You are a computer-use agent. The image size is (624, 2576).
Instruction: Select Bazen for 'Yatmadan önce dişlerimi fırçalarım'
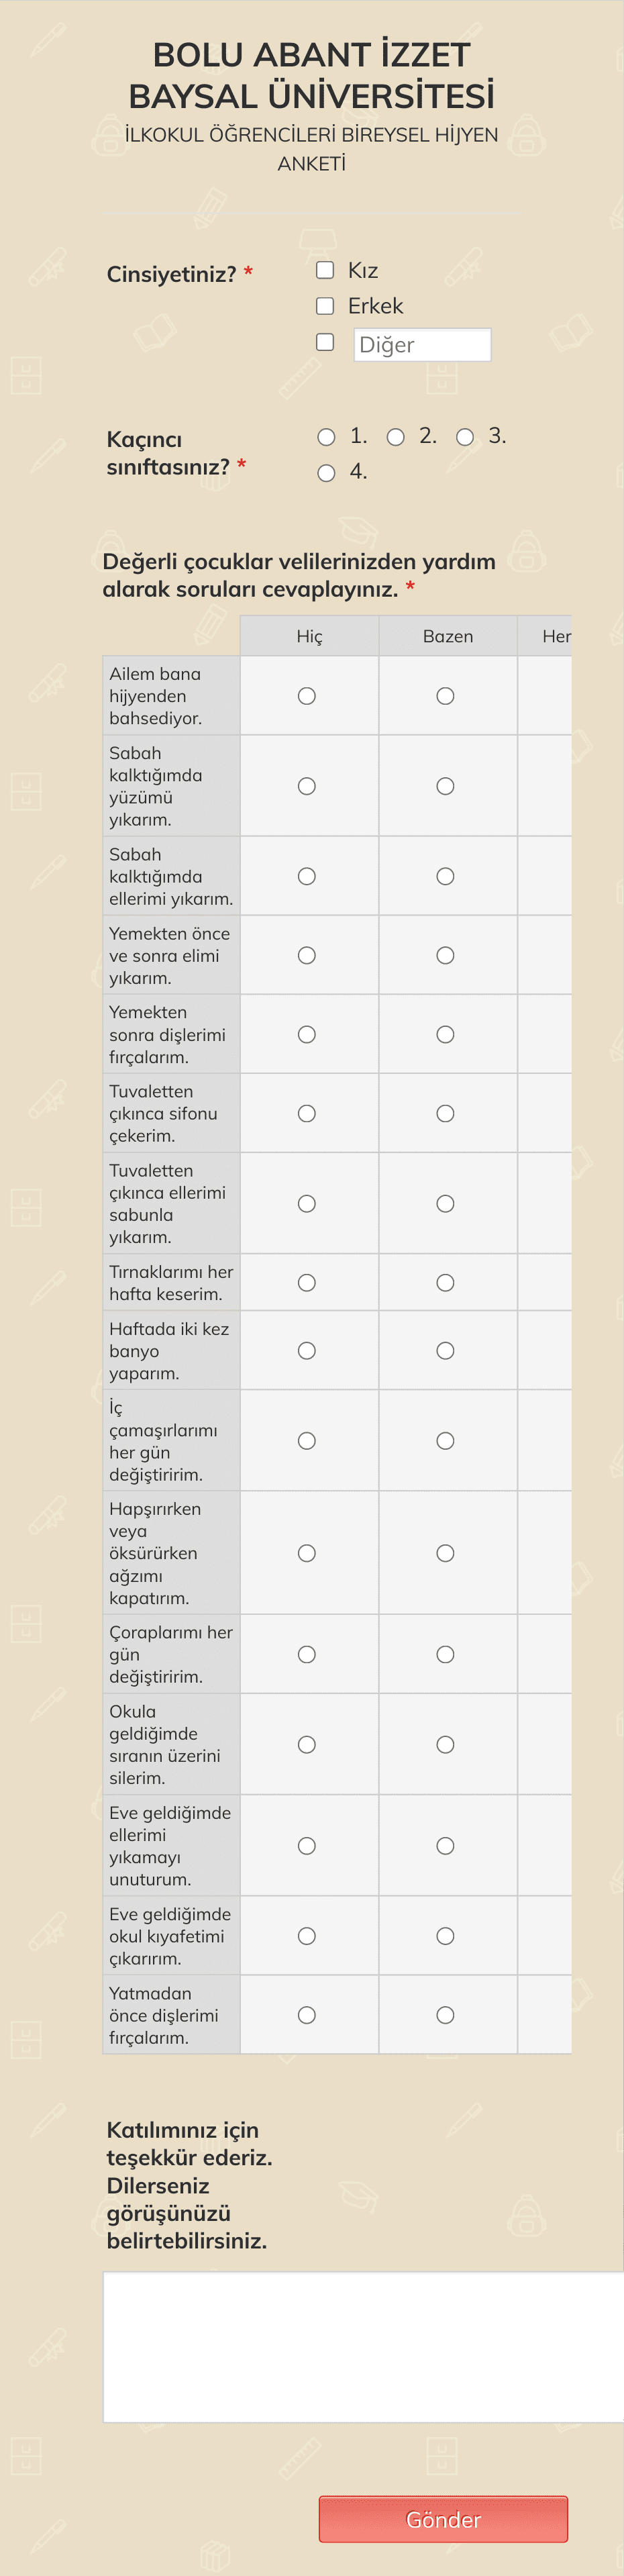(x=446, y=2015)
